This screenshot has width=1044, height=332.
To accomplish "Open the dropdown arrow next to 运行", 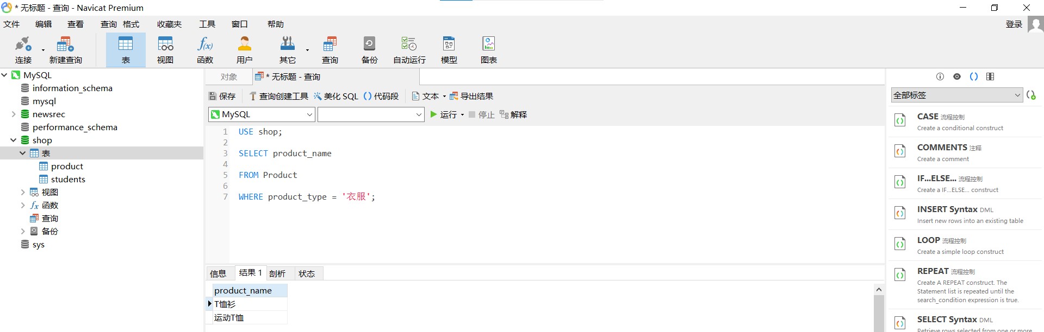I will (x=462, y=115).
